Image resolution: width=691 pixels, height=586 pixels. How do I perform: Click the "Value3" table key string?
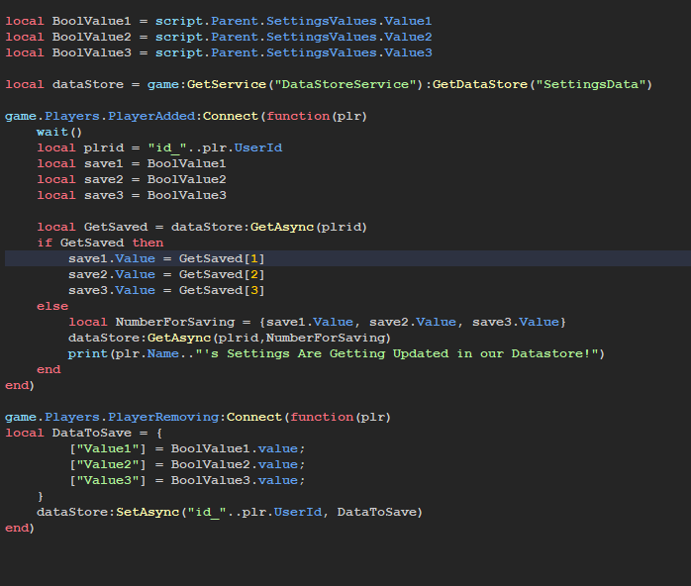(111, 480)
